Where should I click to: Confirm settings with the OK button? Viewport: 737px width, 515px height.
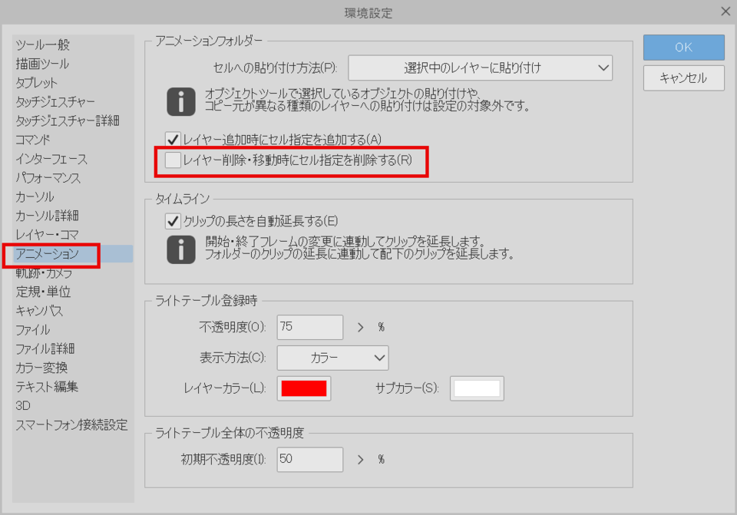point(682,47)
